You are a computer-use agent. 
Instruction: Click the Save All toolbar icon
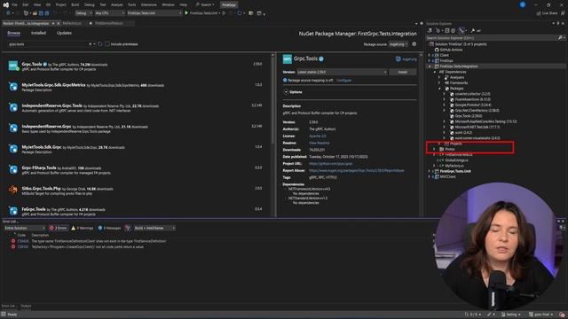tap(47, 13)
